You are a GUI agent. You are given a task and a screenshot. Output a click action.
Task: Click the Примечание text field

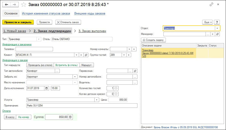click(82, 105)
